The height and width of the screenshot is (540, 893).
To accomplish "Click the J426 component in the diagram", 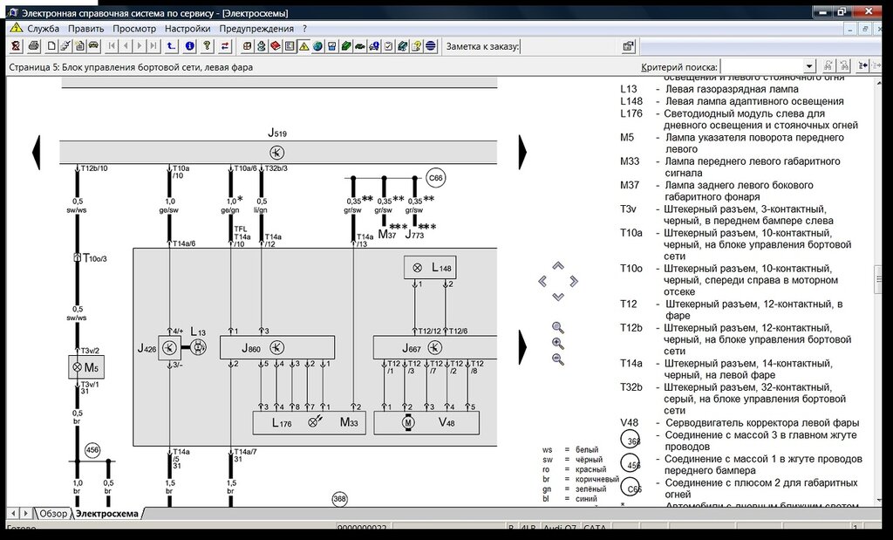I will coord(169,347).
